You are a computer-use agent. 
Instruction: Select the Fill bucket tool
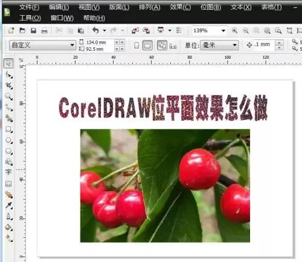coord(8,228)
